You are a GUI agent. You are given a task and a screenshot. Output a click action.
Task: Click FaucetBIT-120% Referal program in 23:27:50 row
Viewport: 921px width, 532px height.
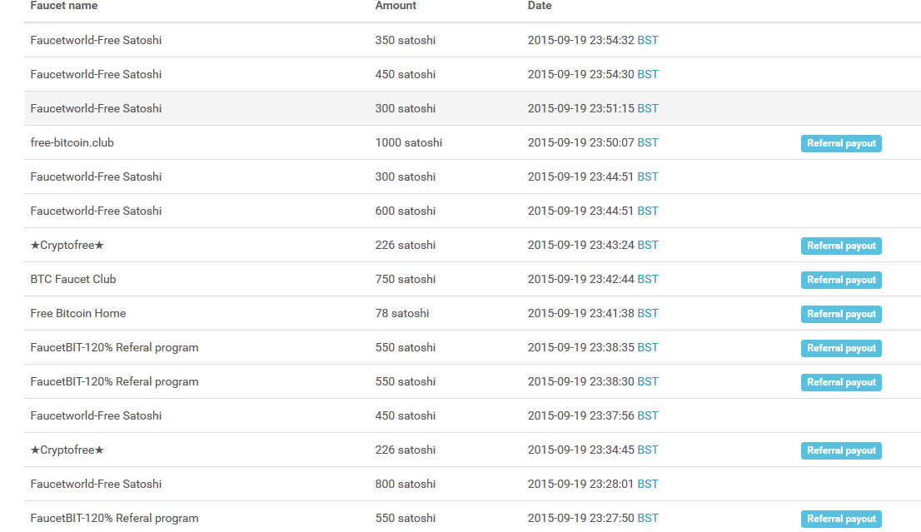tap(115, 517)
